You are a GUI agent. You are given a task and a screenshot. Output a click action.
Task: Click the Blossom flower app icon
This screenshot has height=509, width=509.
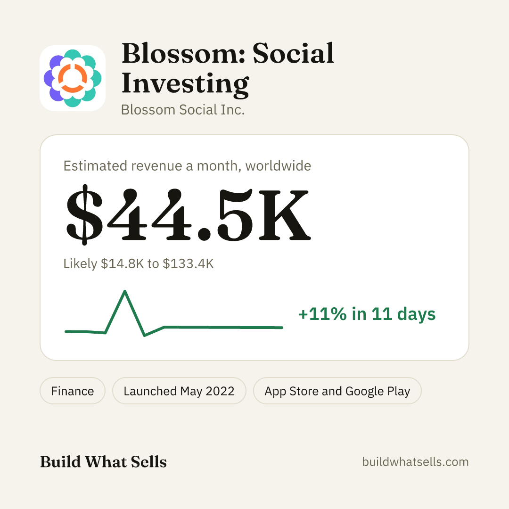pyautogui.click(x=73, y=78)
